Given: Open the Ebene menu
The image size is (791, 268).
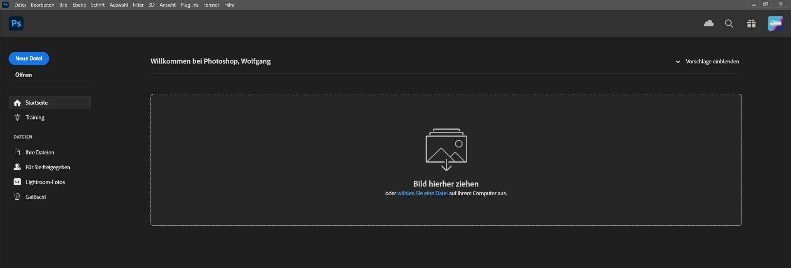Looking at the screenshot, I should (79, 5).
